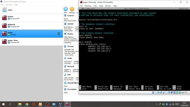This screenshot has height=107, width=190.
Task: Select the Debian VM in the list
Action: 31,18
